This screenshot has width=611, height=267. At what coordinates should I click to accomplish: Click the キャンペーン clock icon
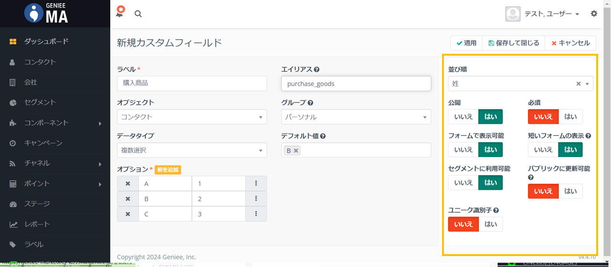pos(13,143)
